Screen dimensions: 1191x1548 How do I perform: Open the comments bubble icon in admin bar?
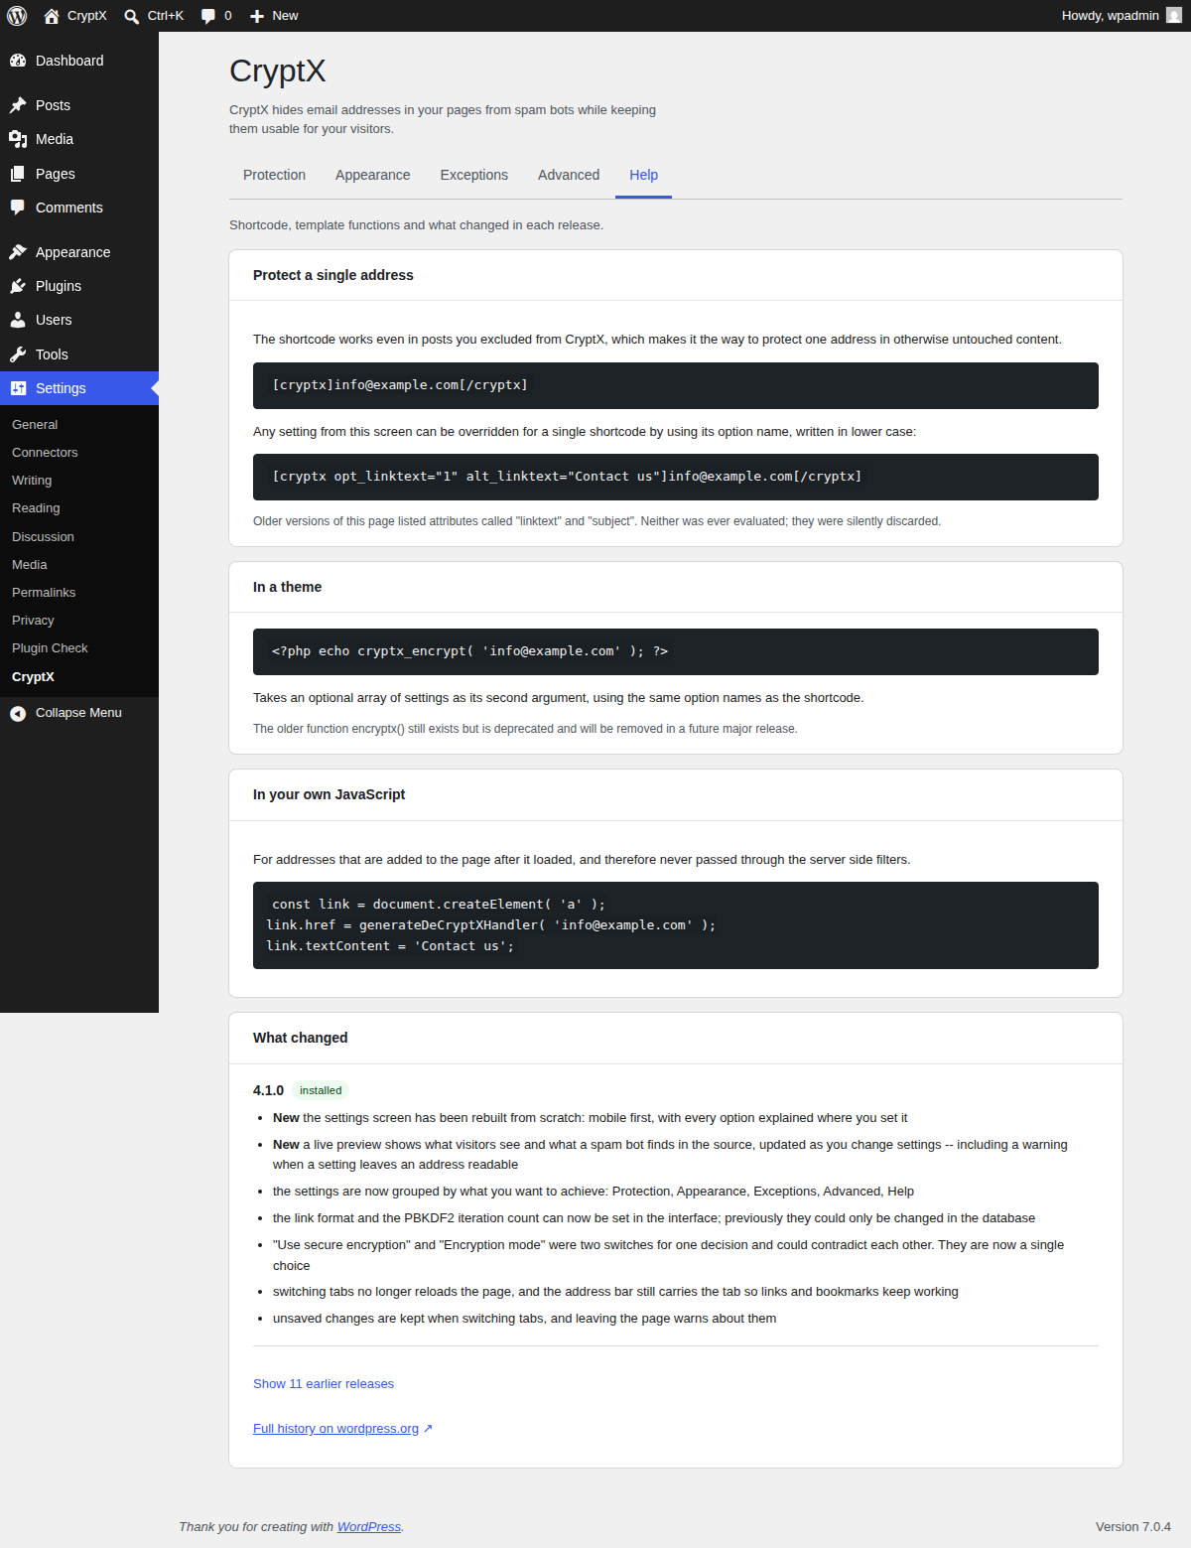click(x=208, y=16)
